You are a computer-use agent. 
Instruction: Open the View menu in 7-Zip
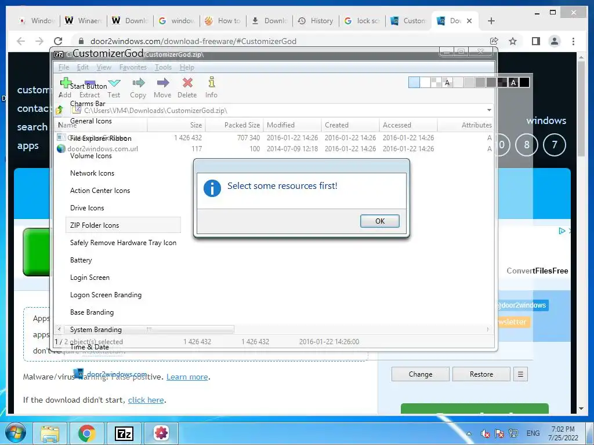click(104, 67)
